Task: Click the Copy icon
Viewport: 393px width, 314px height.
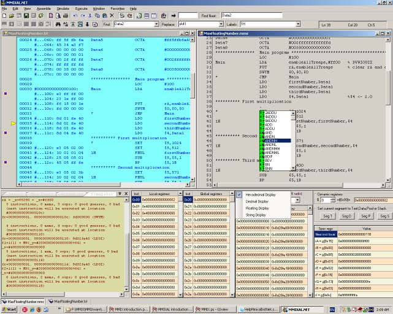Action: coord(97,15)
